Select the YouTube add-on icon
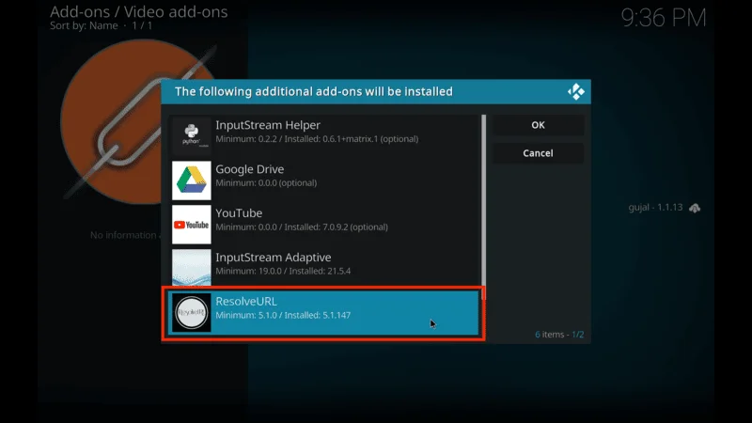Viewport: 752px width, 423px height. 192,225
